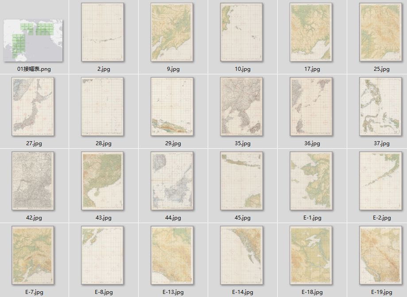Click the 28.jpg map thumbnail
This screenshot has height=297, width=407.
pos(103,107)
